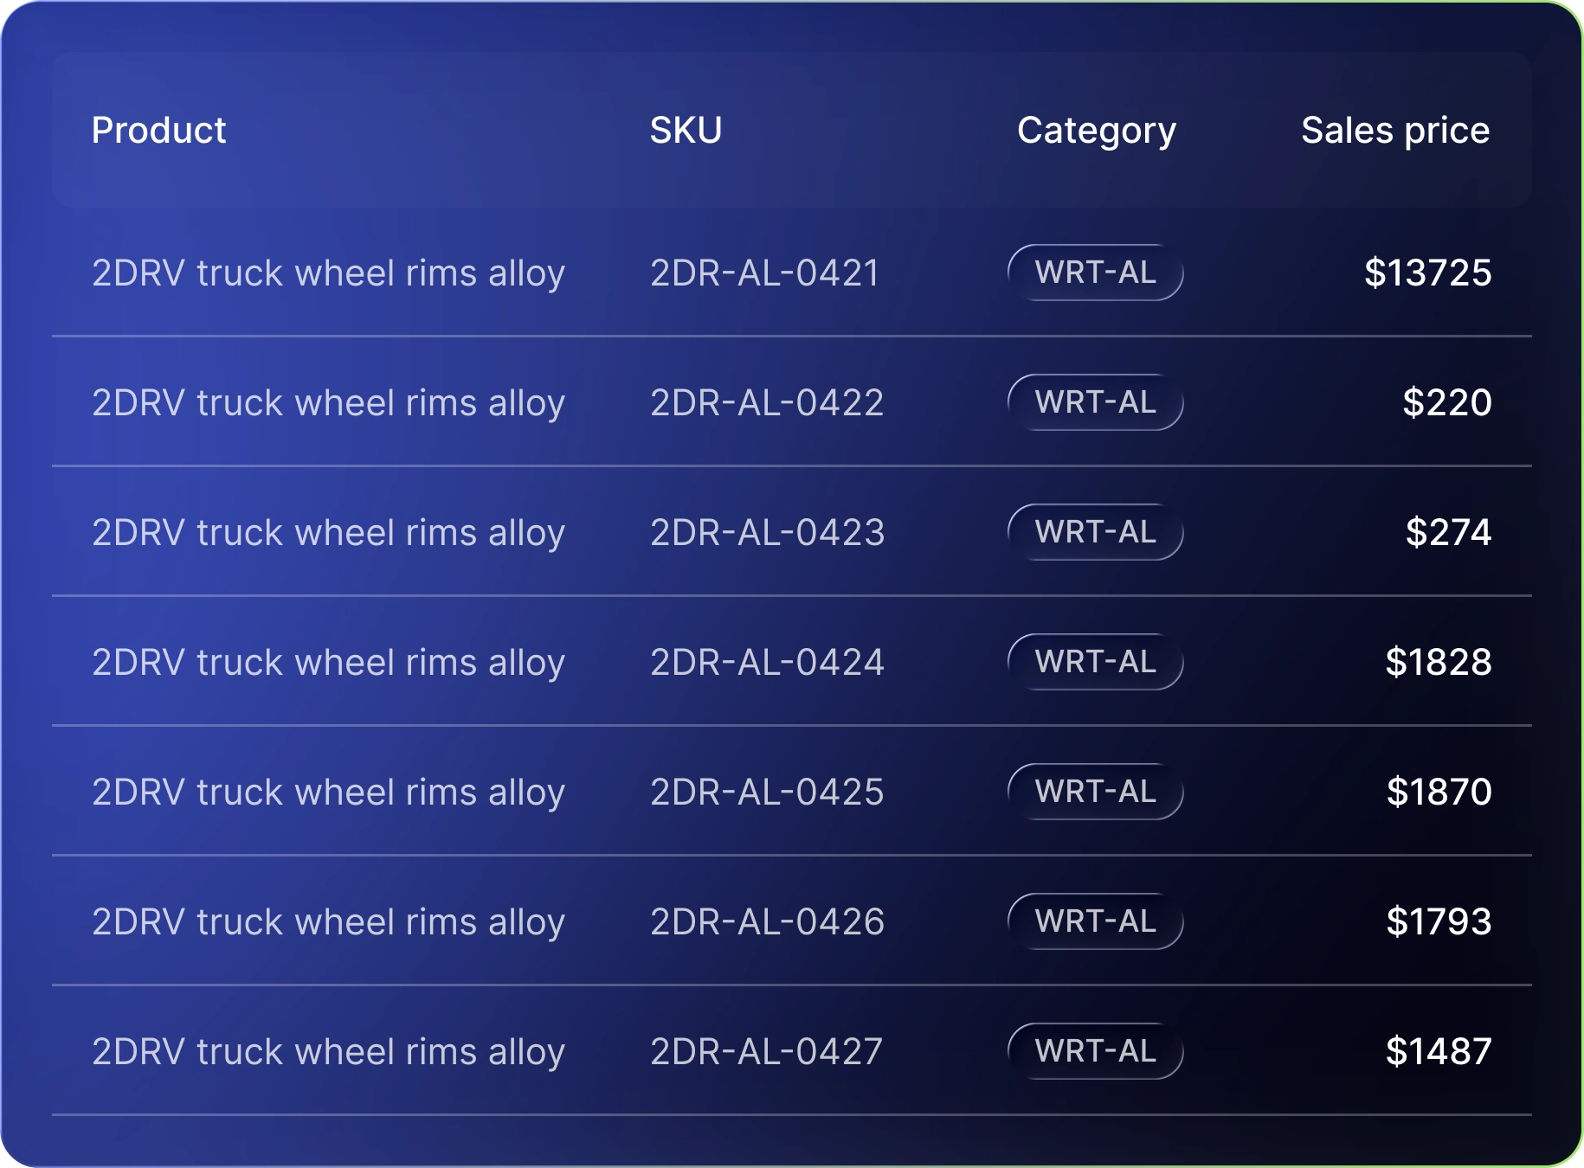1584x1168 pixels.
Task: Click the WRT-AL badge for SKU 2DR-AL-0422
Action: point(1095,402)
